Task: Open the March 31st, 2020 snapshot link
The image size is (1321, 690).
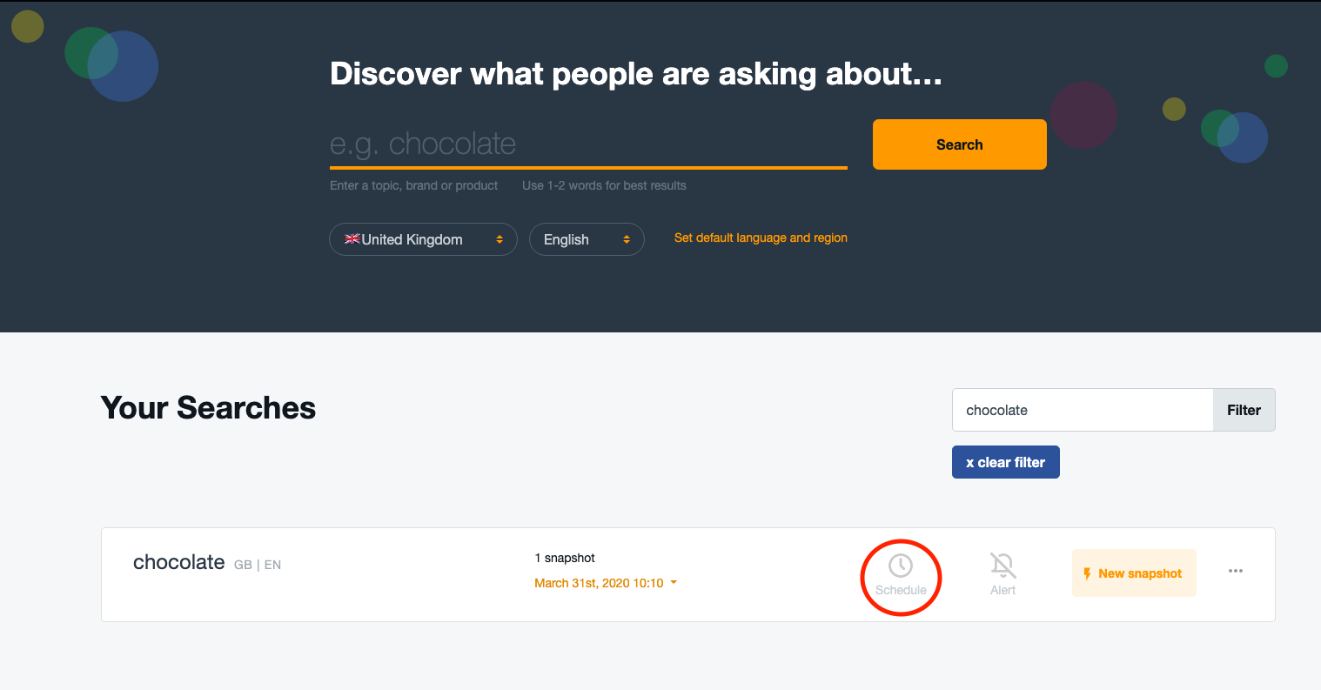Action: click(x=599, y=583)
